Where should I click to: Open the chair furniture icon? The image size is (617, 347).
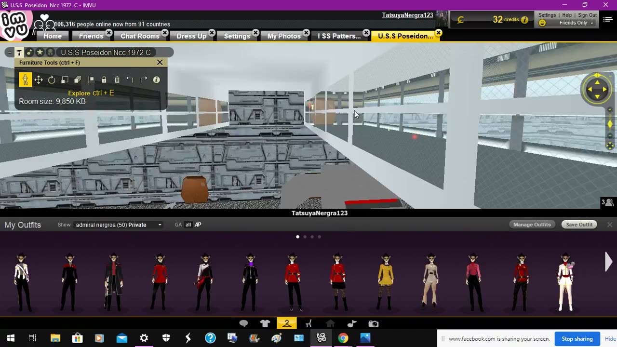point(308,324)
